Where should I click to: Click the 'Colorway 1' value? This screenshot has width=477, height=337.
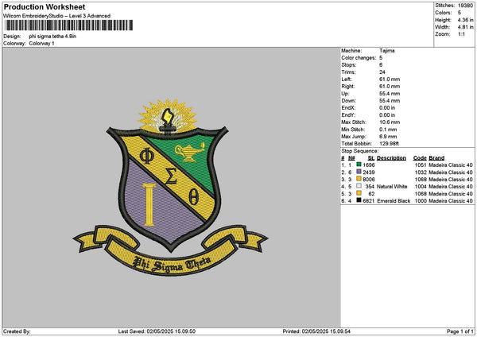click(41, 44)
